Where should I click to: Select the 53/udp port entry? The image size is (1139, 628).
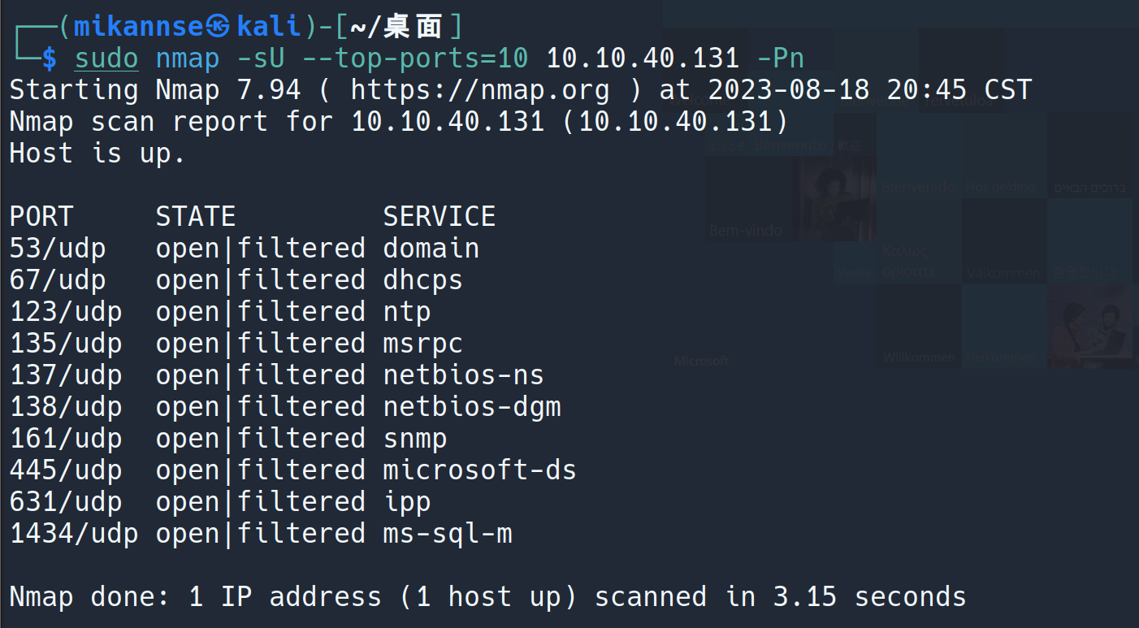click(57, 248)
